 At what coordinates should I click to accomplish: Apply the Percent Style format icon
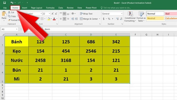109,19
